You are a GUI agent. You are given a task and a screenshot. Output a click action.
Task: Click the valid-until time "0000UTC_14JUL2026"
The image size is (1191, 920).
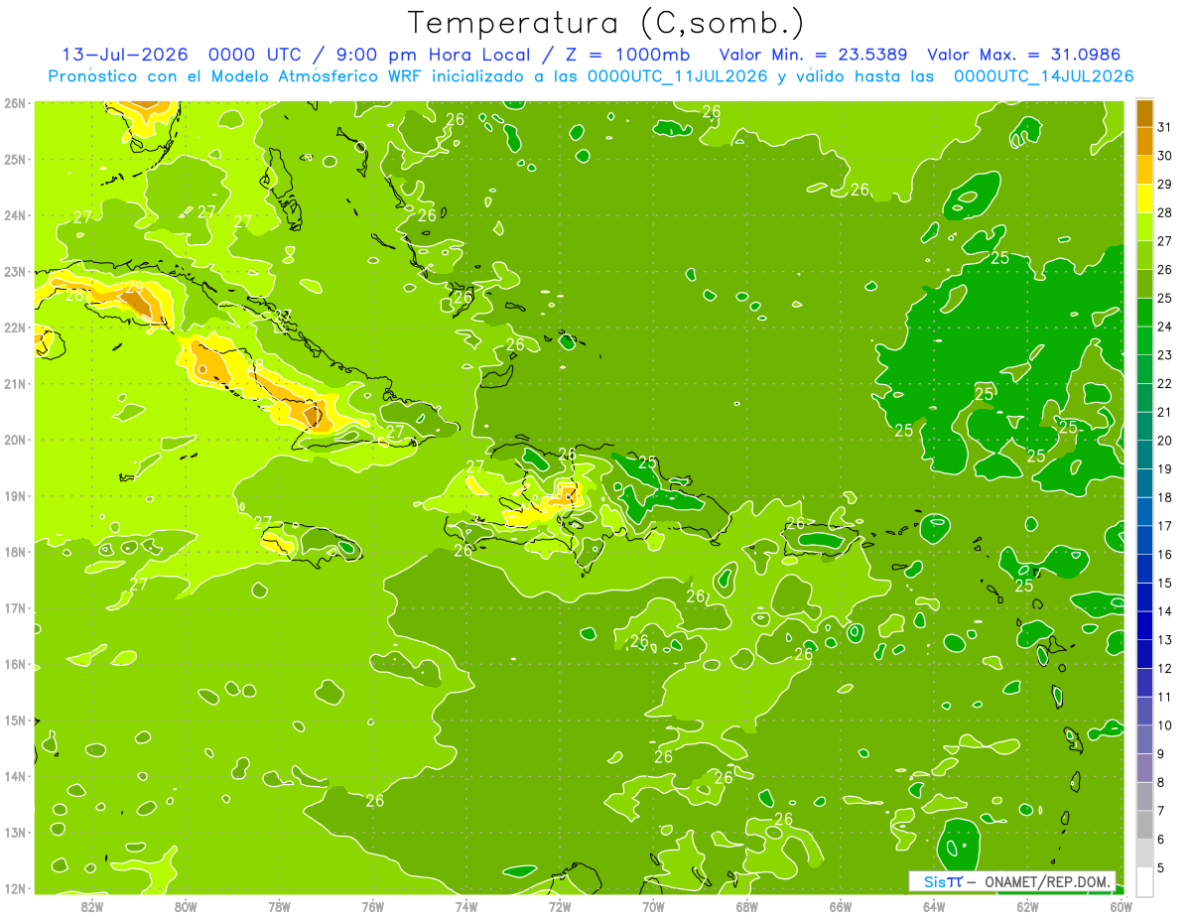[1043, 75]
